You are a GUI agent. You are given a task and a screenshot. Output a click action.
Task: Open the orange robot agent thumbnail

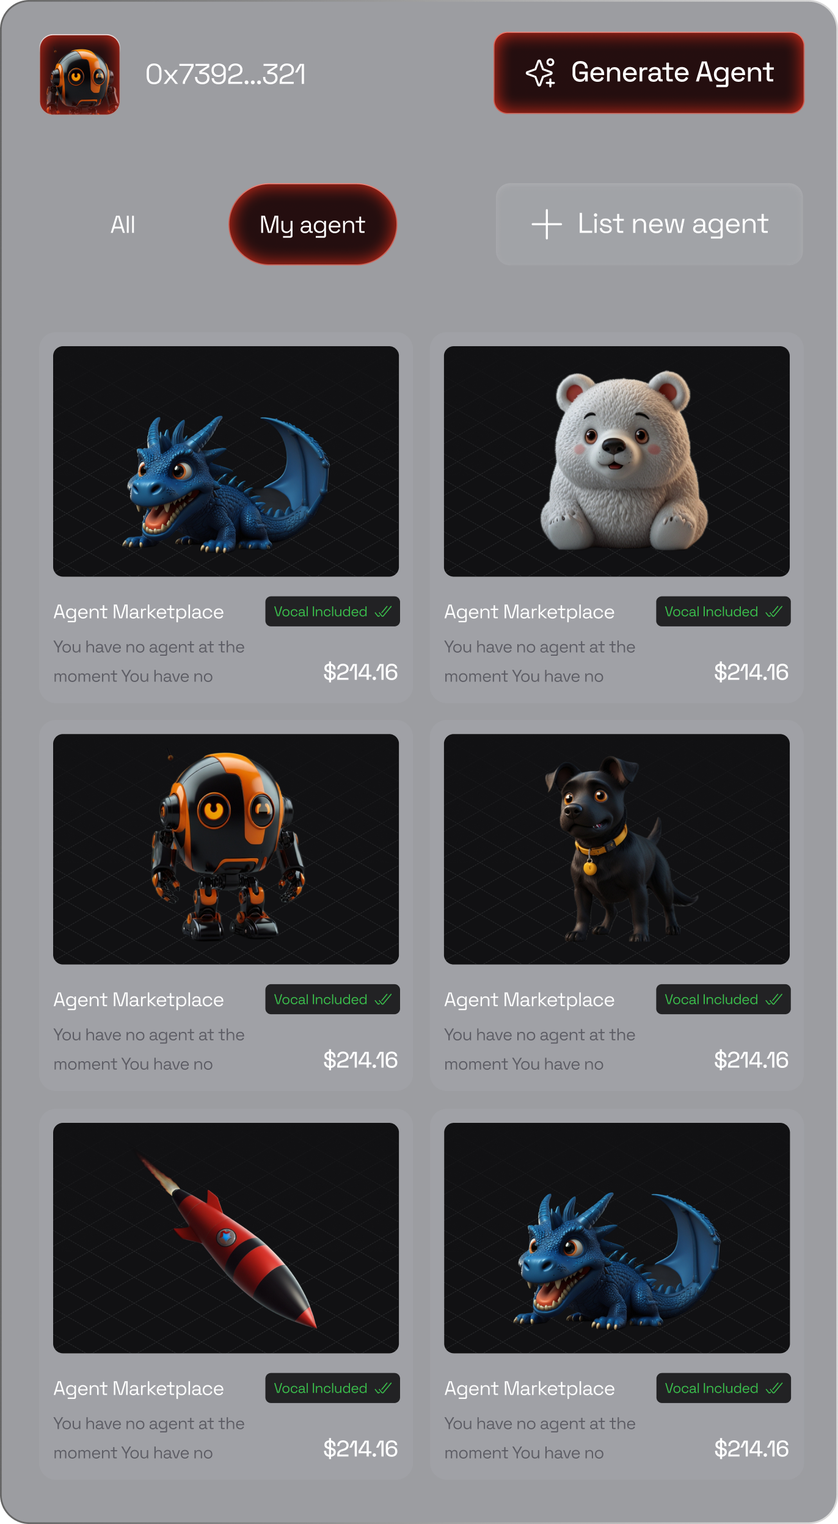coord(226,849)
